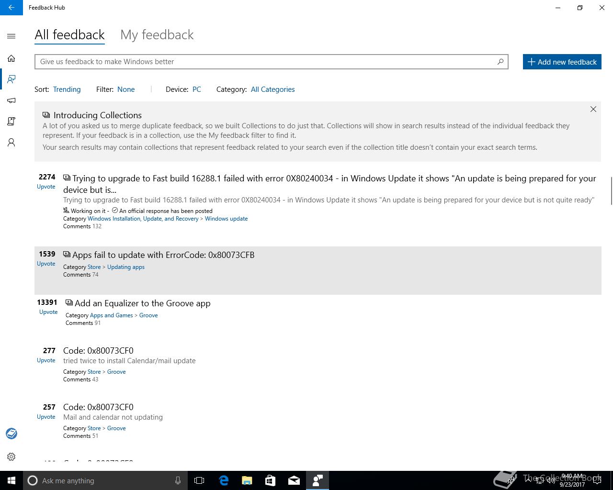Switch to the All feedback tab
This screenshot has width=613, height=490.
tap(69, 35)
